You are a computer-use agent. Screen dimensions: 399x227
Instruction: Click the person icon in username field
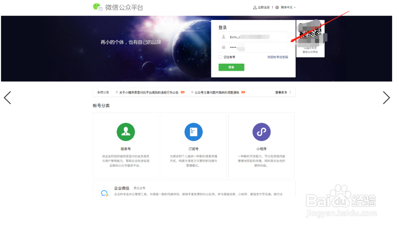[x=223, y=37]
